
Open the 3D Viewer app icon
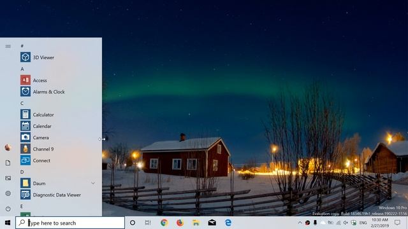[x=25, y=57]
